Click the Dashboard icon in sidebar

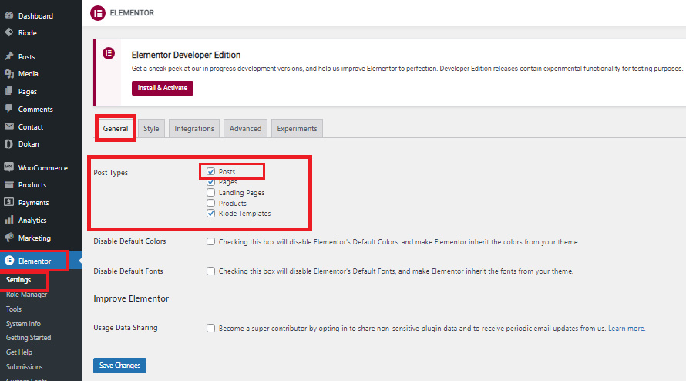8,15
